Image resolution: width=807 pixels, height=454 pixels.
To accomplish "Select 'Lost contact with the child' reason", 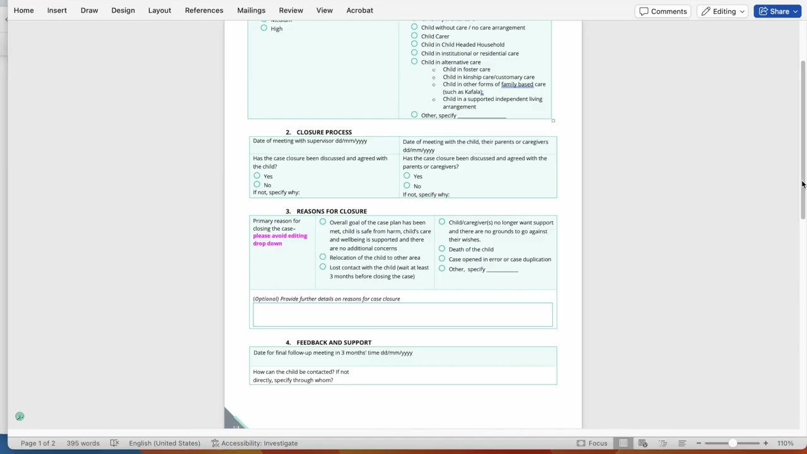I will pos(323,267).
